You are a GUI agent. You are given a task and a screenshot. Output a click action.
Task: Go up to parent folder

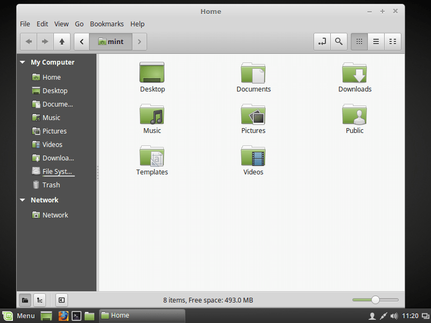point(62,42)
